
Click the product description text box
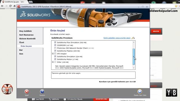[x=93, y=75]
